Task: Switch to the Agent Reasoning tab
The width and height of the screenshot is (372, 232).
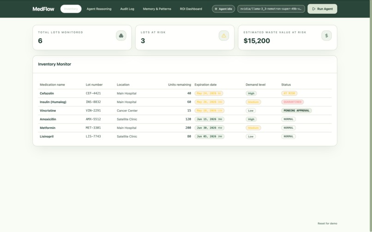Action: coord(99,9)
